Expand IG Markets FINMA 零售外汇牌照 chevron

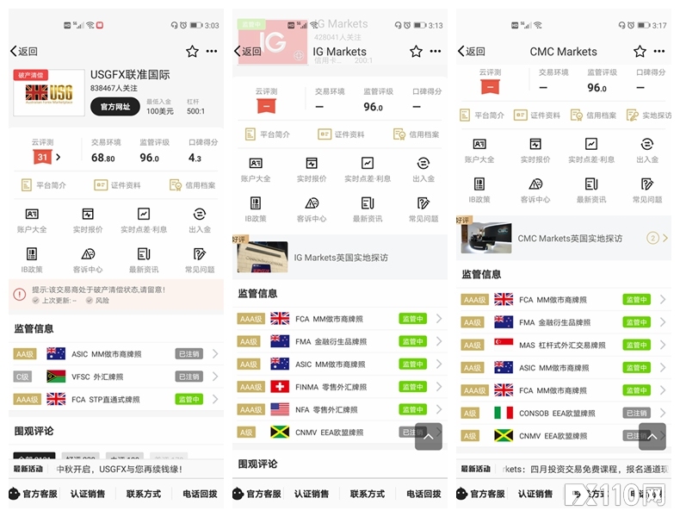point(439,386)
